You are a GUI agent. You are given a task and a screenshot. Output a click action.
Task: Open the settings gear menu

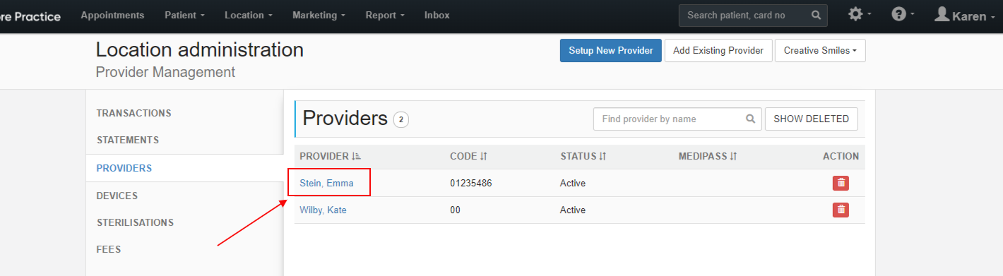click(x=859, y=15)
